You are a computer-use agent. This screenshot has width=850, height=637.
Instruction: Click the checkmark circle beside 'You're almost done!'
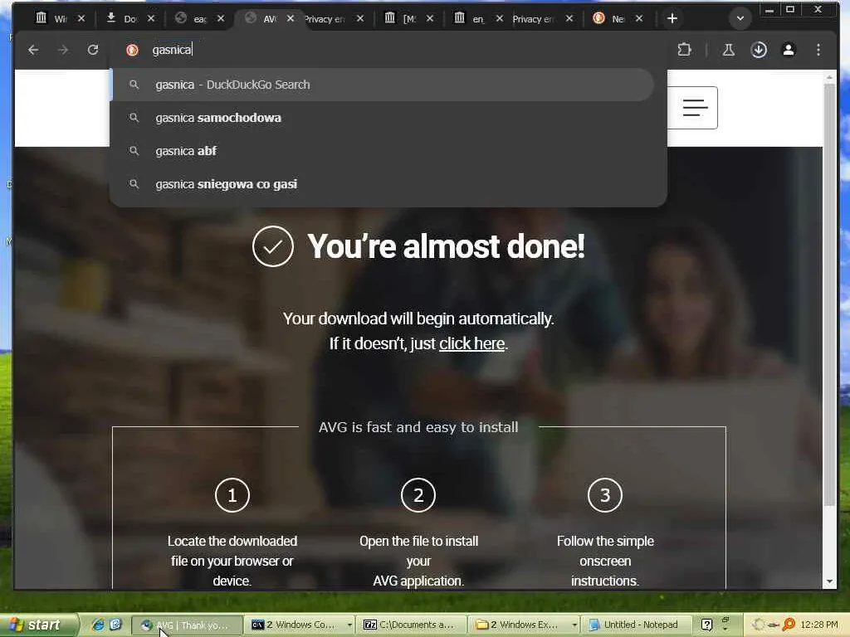coord(272,246)
